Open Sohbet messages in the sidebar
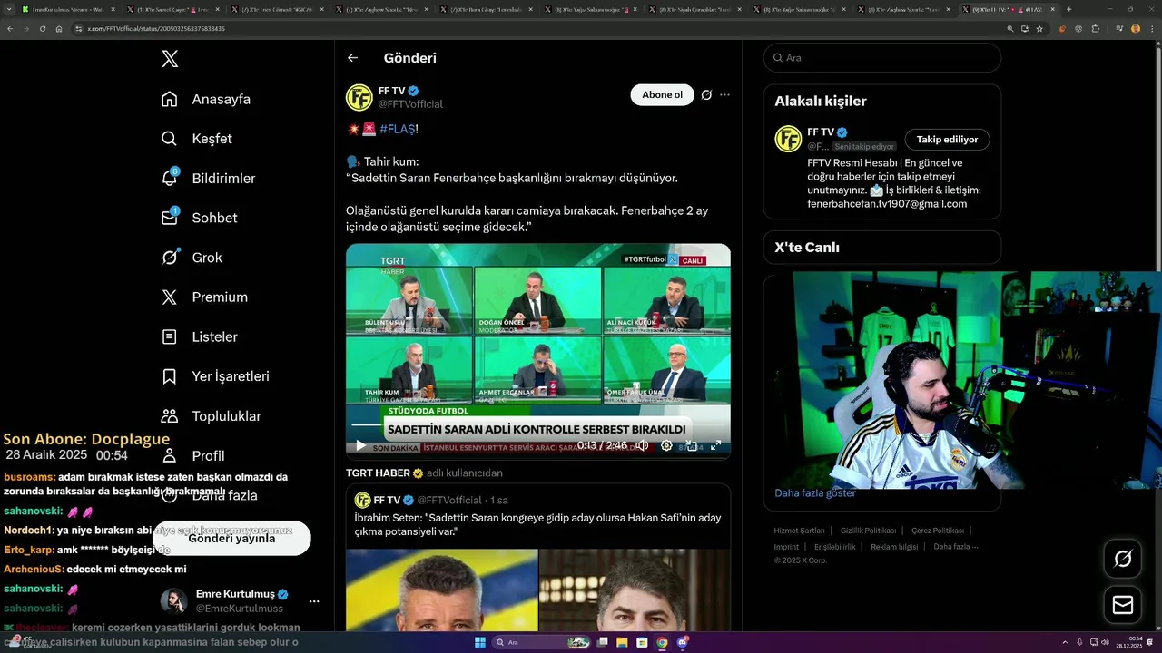 tap(199, 218)
